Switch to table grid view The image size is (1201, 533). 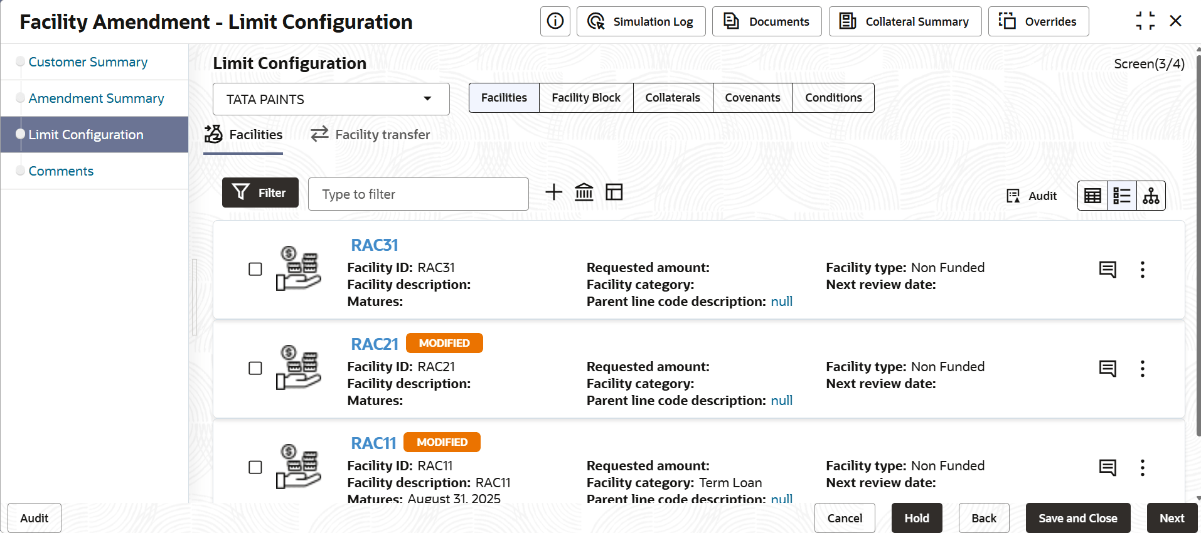click(1092, 196)
